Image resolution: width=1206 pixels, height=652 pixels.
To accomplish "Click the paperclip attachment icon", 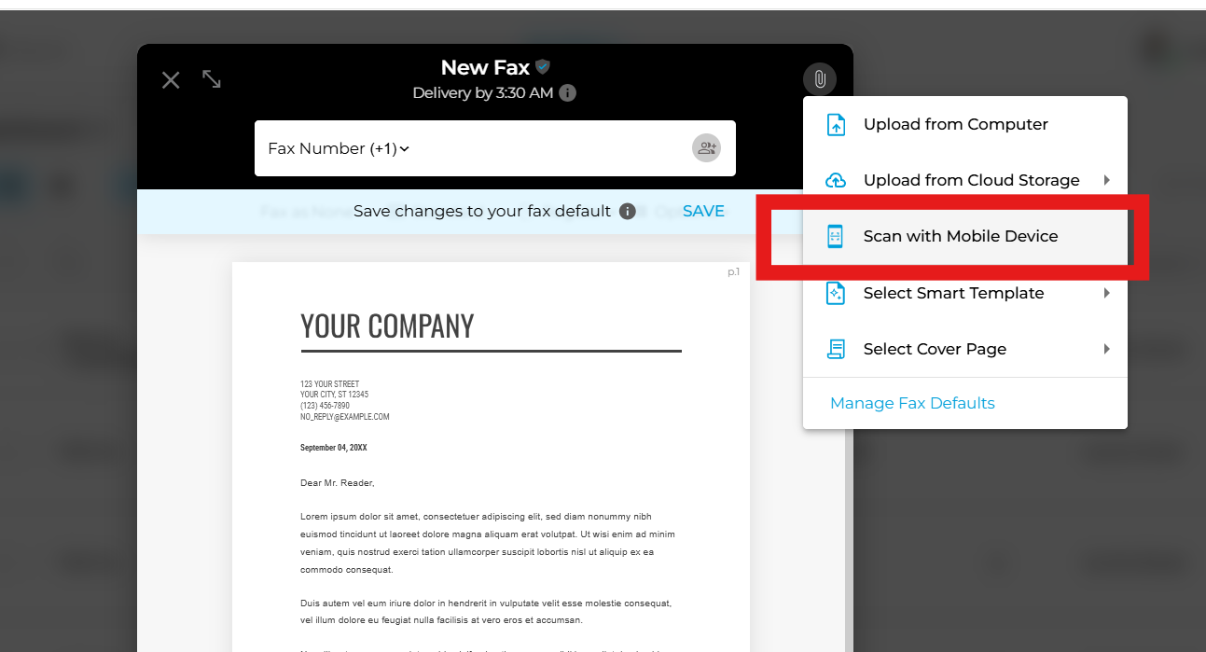I will tap(820, 79).
